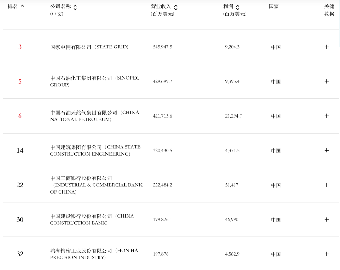Image resolution: width=340 pixels, height=270 pixels.
Task: Sort table by company name arrows
Action: (75, 7)
